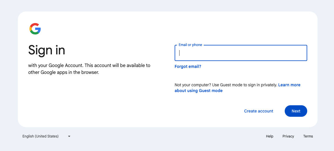The height and width of the screenshot is (151, 334).
Task: Click the "Forgot email?" link
Action: coord(188,66)
